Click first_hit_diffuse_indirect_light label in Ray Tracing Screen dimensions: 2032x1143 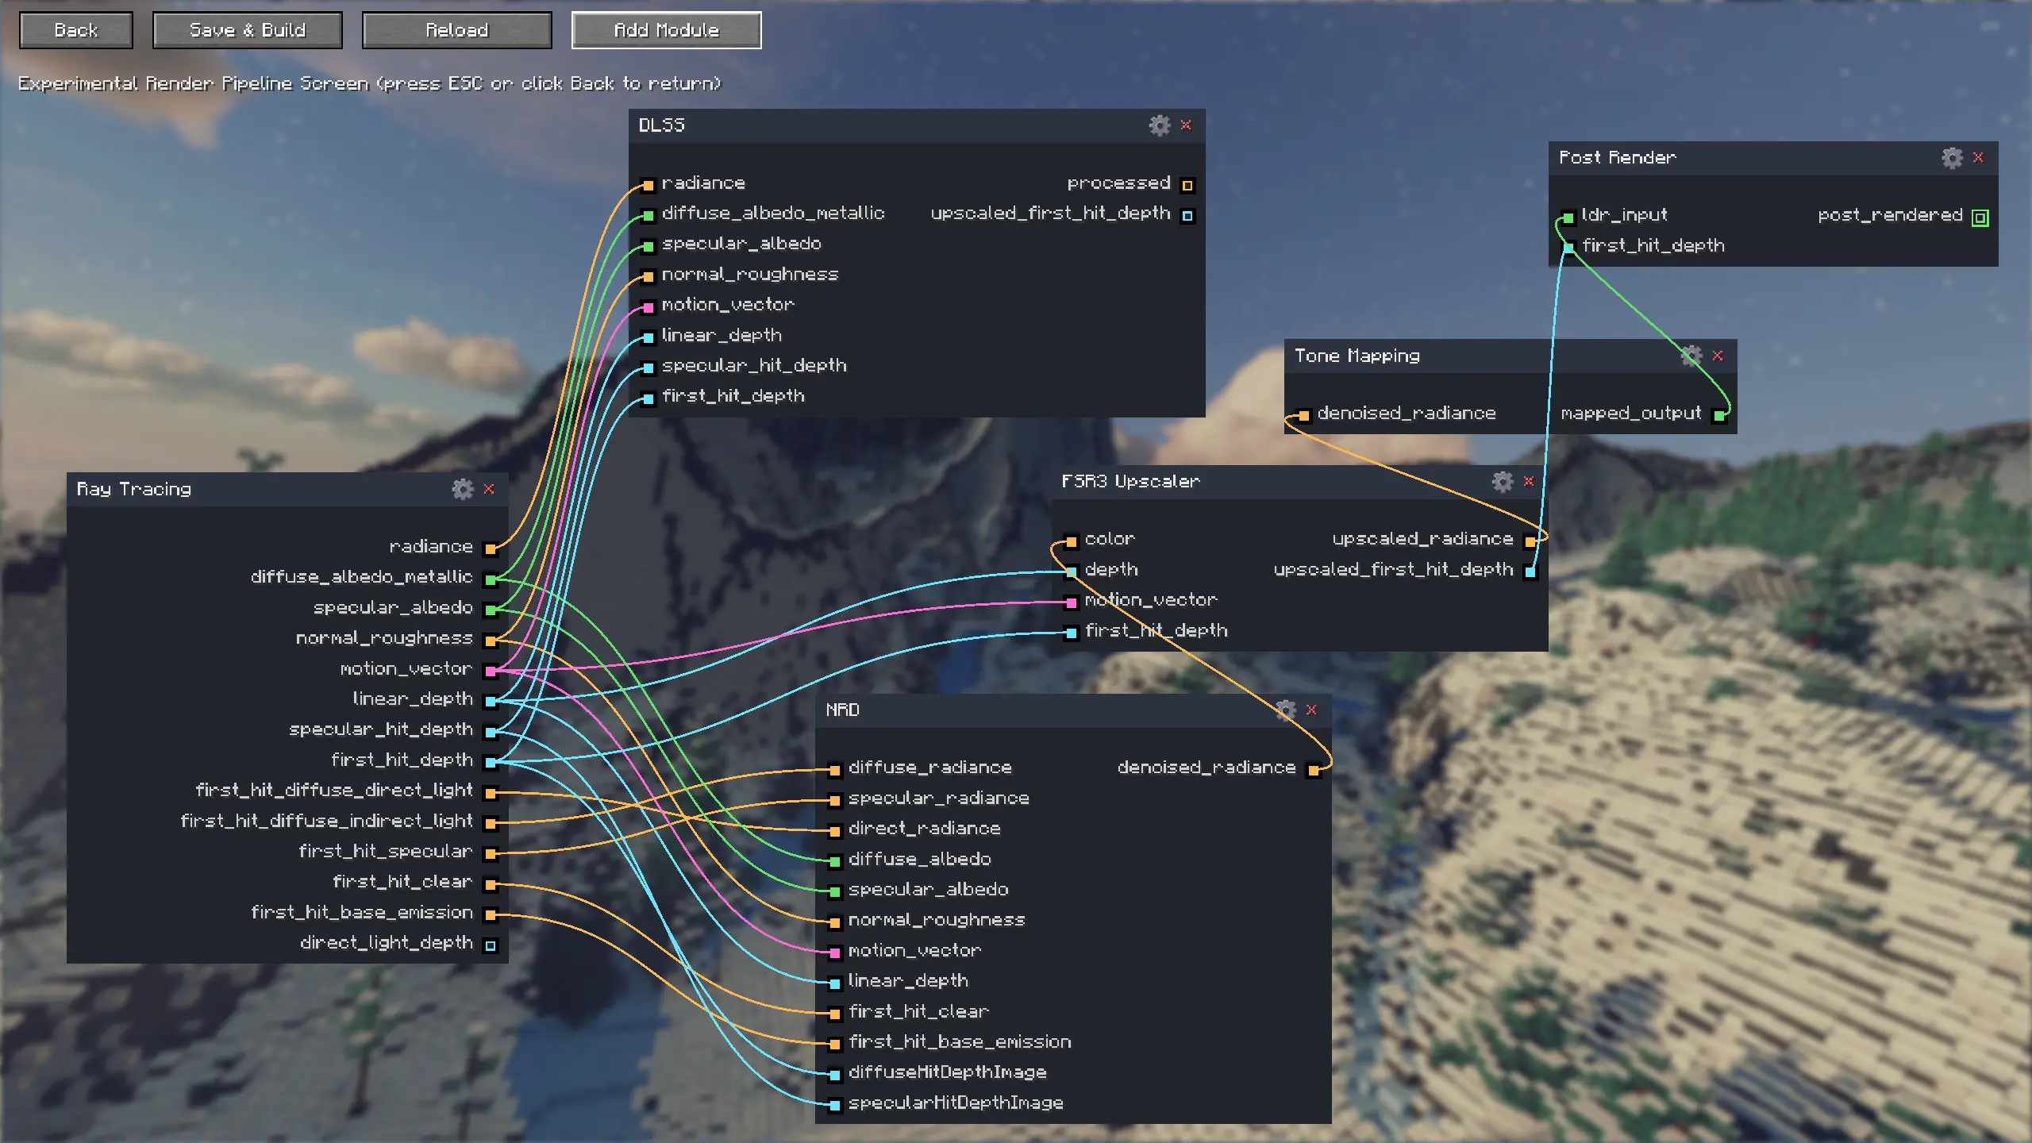(326, 821)
